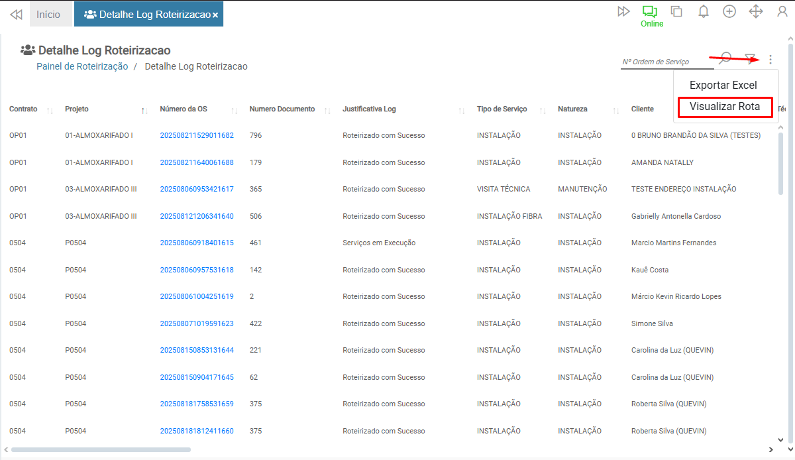
Task: Select Visualizar Rota menu option
Action: (725, 107)
